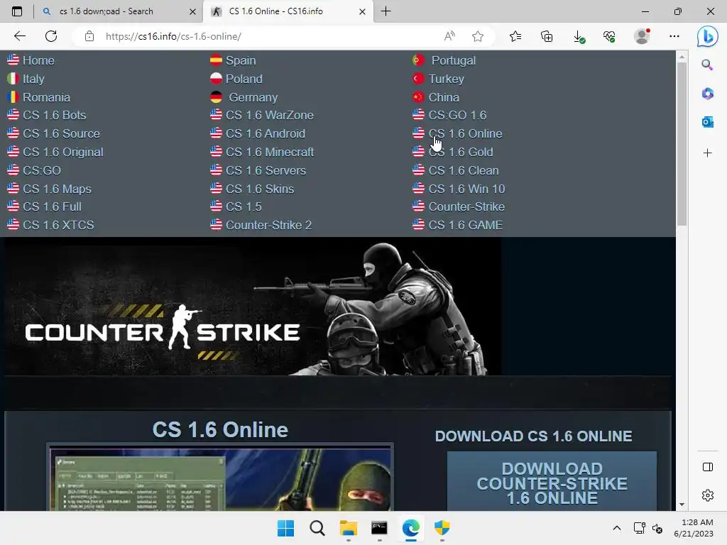Open sidebar settings gear
Screen dimensions: 727x545
pos(708,495)
